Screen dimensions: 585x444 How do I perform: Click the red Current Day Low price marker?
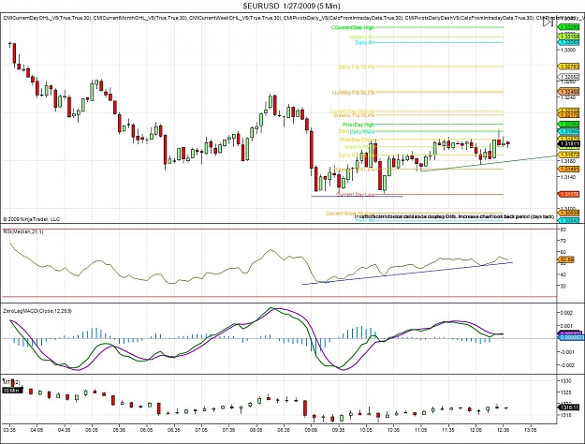568,194
